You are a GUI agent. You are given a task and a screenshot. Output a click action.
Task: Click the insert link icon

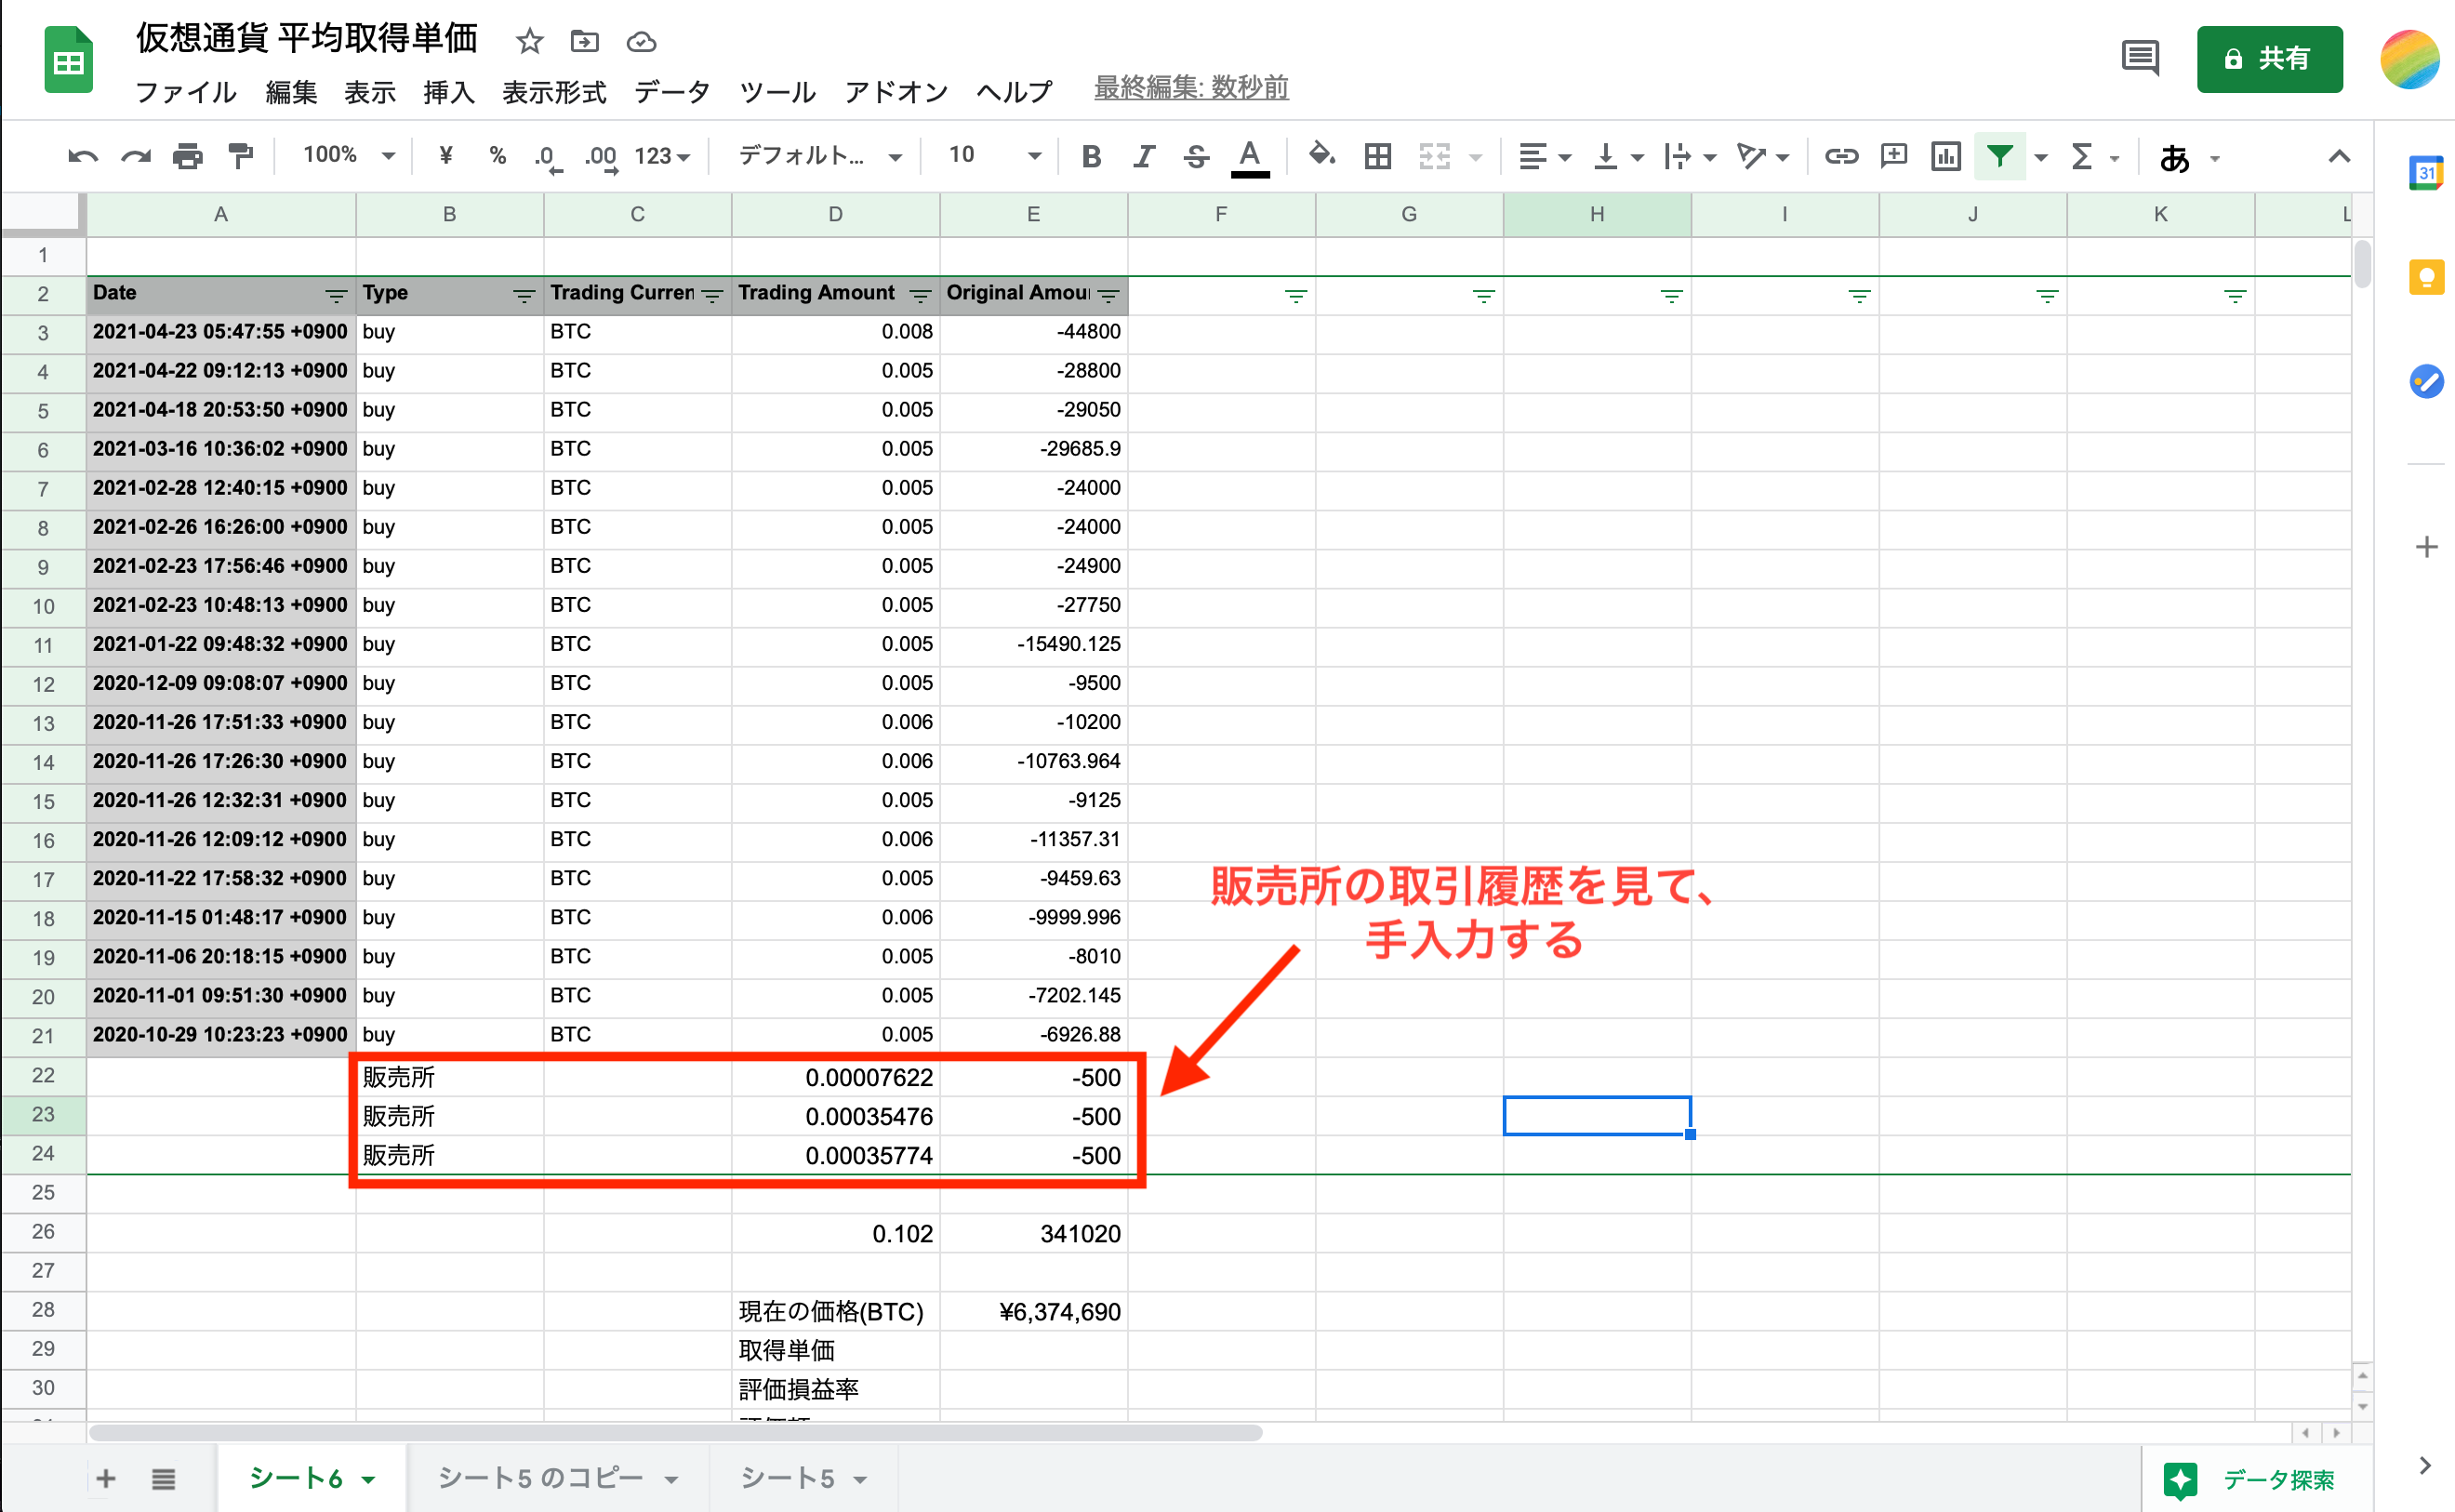[1841, 156]
